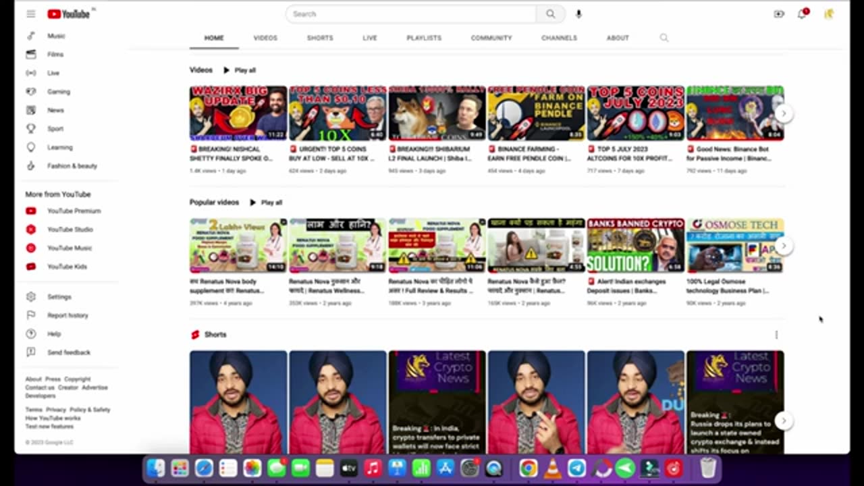Open How YouTube works link

click(53, 418)
